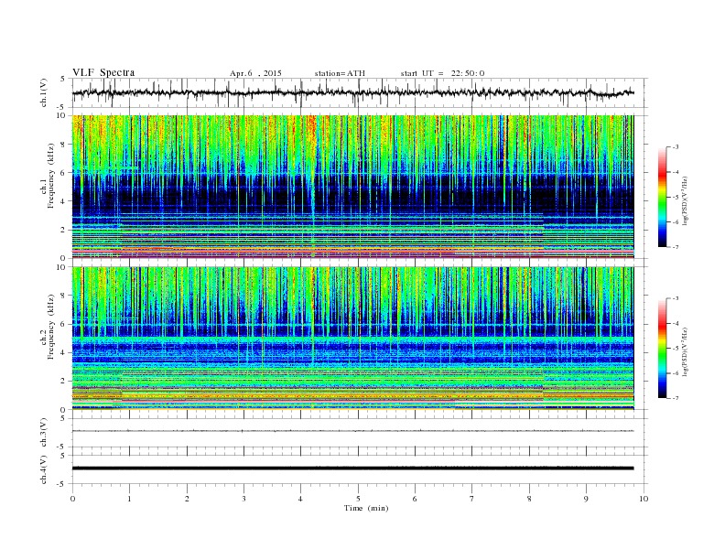Click time axis tick label "1"
725x560 pixels.
(x=129, y=499)
